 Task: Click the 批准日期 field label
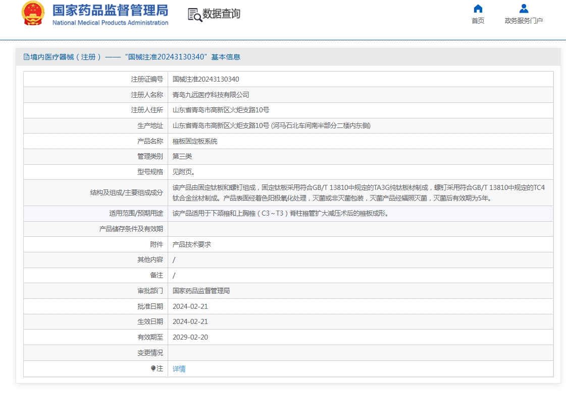point(150,306)
